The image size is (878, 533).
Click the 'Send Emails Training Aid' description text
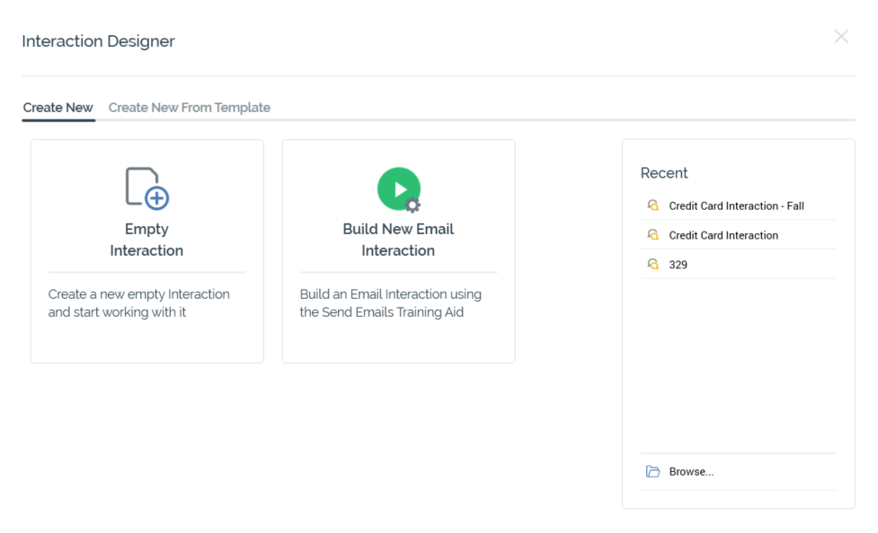[390, 303]
